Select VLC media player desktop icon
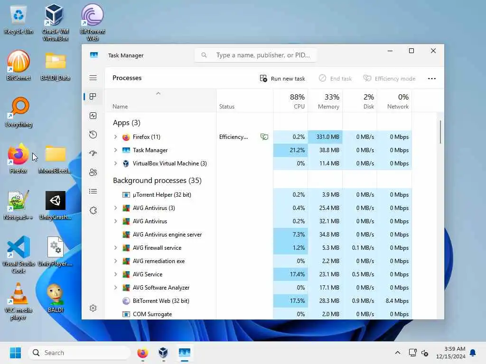This screenshot has width=486, height=364. coord(19,301)
